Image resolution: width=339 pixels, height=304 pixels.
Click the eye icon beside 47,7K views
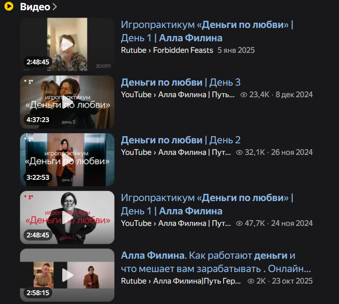239,223
